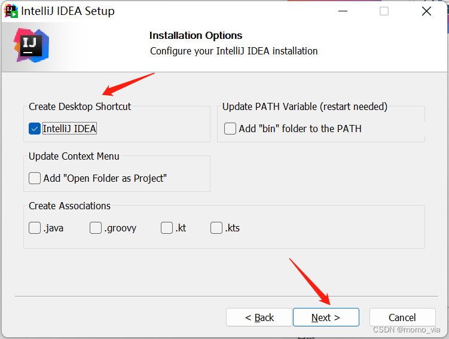Click the IntelliJ IDEA title bar icon

(11, 11)
